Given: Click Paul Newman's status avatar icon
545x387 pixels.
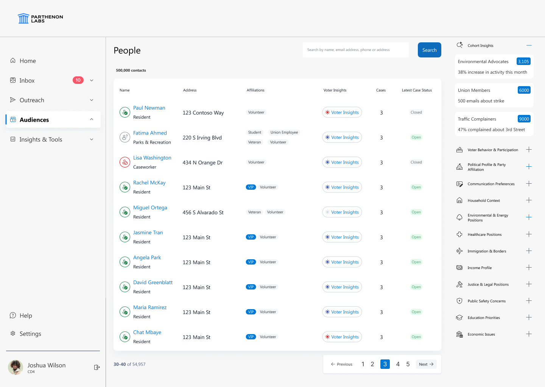Looking at the screenshot, I should pos(125,112).
